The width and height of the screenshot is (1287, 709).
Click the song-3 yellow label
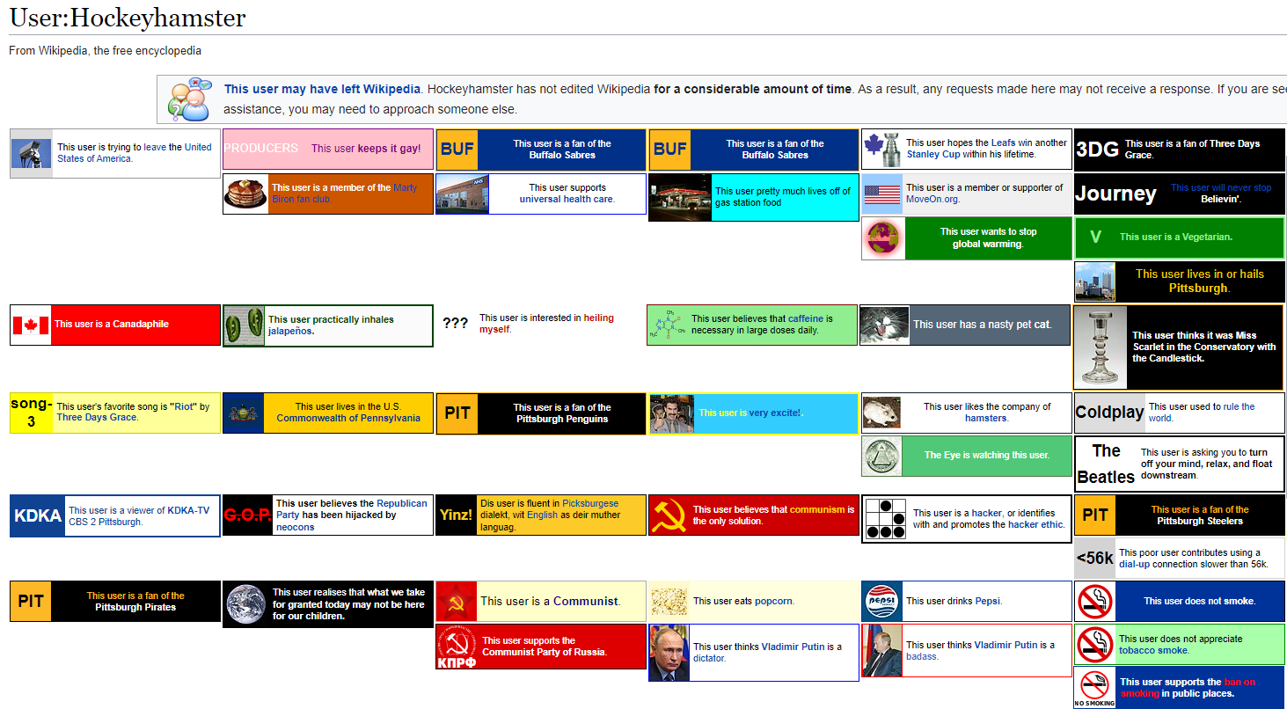coord(32,413)
